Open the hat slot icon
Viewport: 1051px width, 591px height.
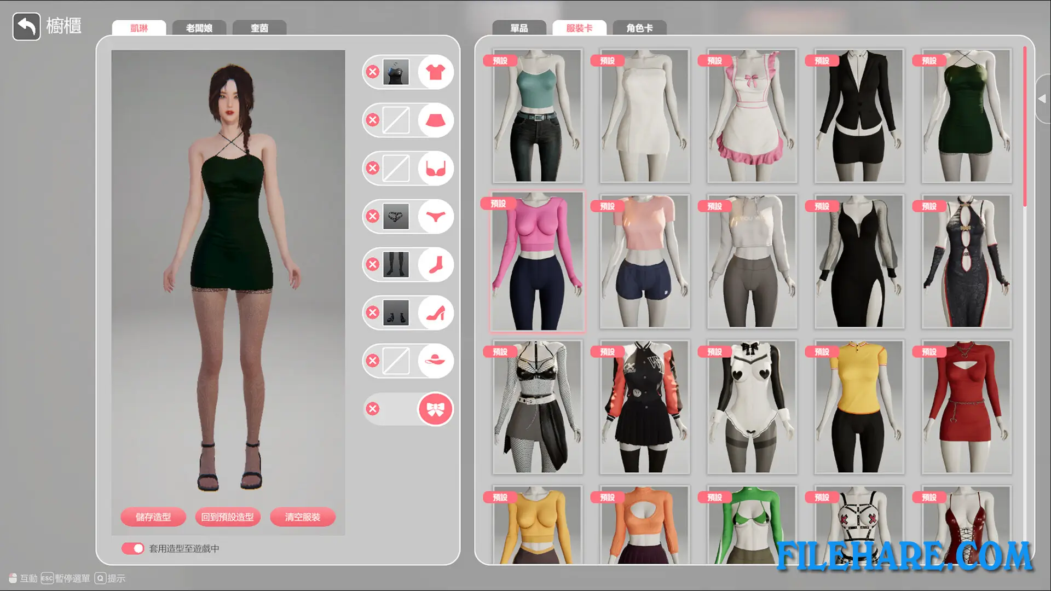pos(435,361)
